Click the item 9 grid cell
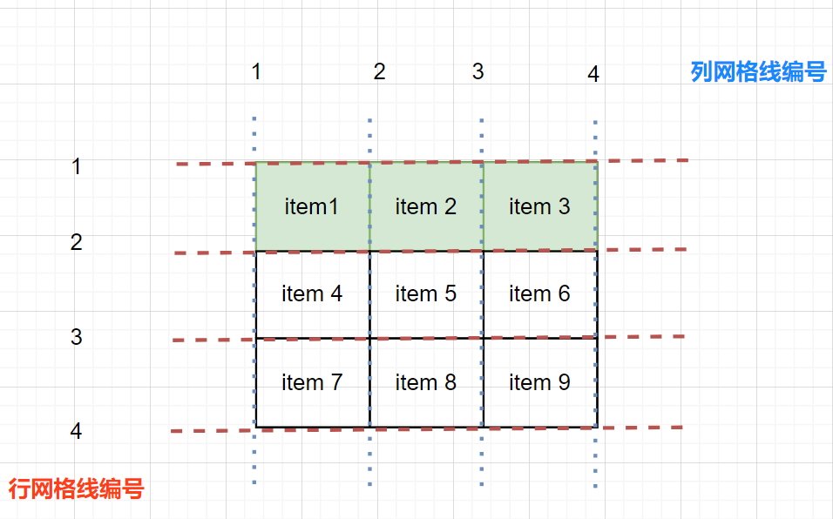The image size is (833, 519). [539, 382]
